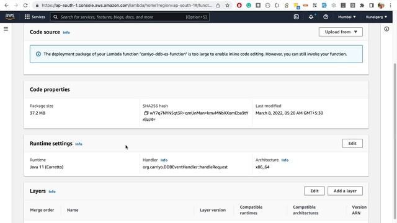The height and width of the screenshot is (223, 397).
Task: Open Chrome three-dot menu
Action: [390, 6]
